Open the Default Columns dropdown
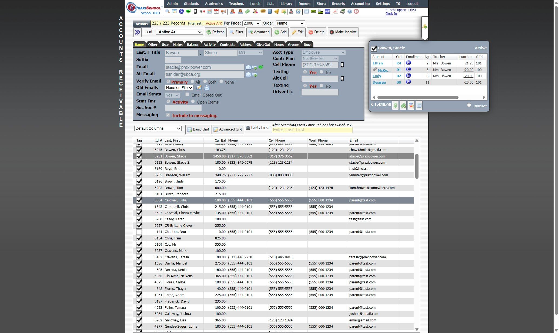The image size is (559, 333). click(158, 129)
